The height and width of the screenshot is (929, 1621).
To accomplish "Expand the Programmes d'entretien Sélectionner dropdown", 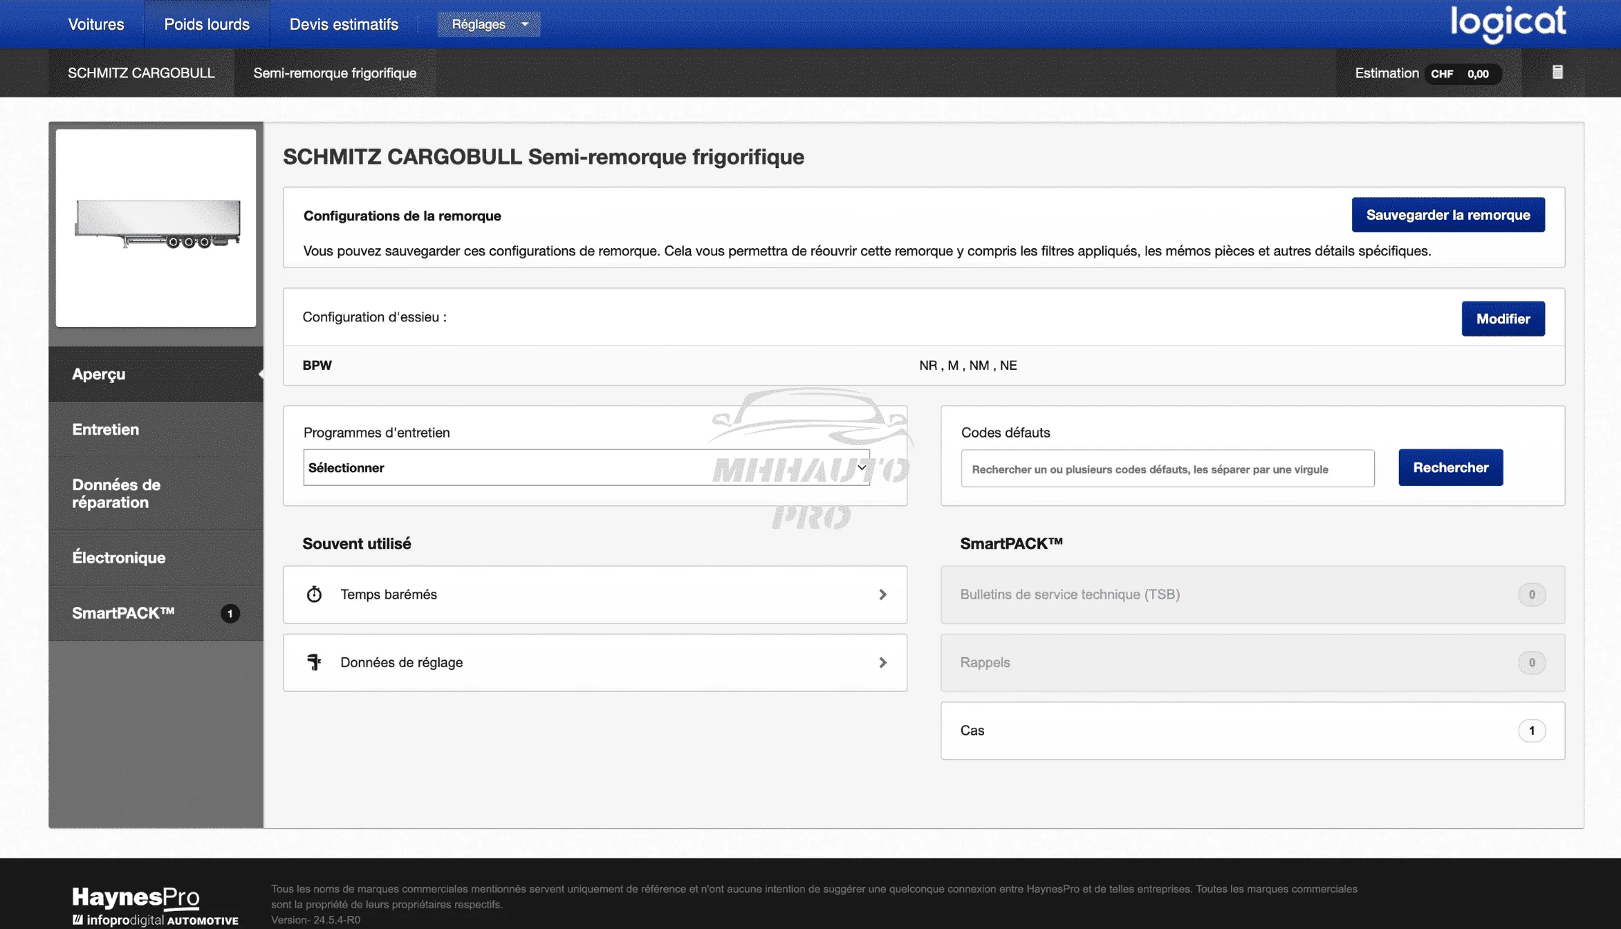I will (x=586, y=468).
